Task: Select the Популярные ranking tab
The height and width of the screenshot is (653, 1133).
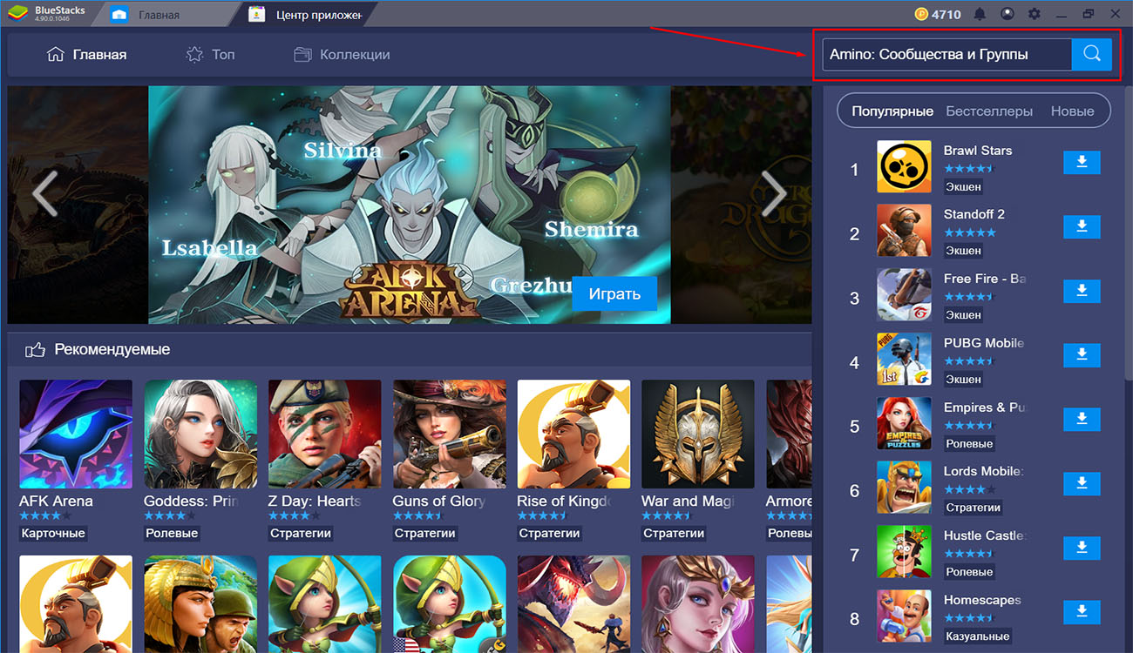Action: [x=892, y=111]
